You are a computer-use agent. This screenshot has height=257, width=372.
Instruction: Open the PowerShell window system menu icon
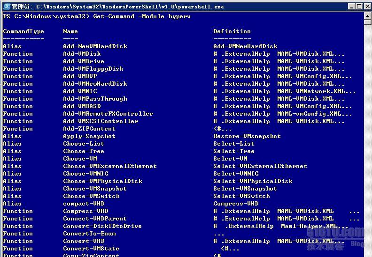tap(6, 6)
